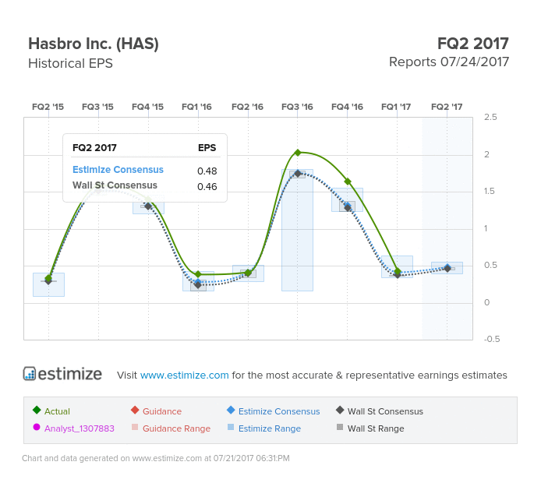Toggle the Actual series legend label

(57, 411)
